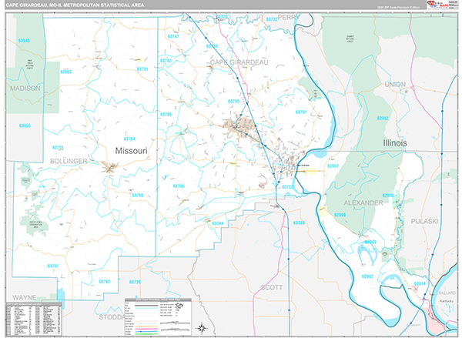Select ZIP code 63787 label
The height and width of the screenshot is (338, 462).
tap(52, 266)
